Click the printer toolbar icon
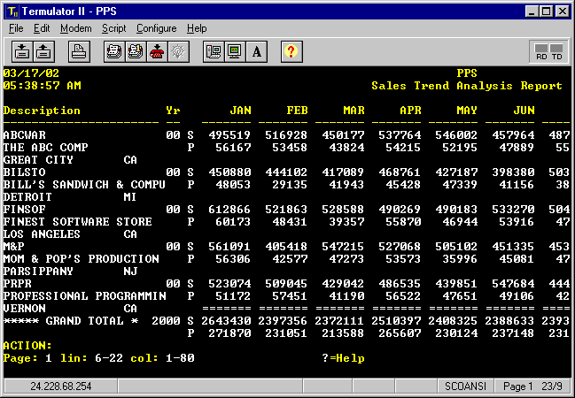Viewport: 575px width, 398px height. [x=79, y=51]
